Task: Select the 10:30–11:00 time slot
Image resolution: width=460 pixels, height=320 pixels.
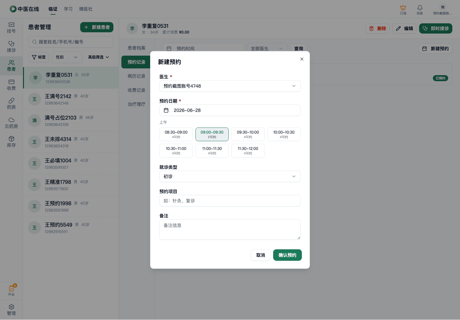Action: (176, 151)
